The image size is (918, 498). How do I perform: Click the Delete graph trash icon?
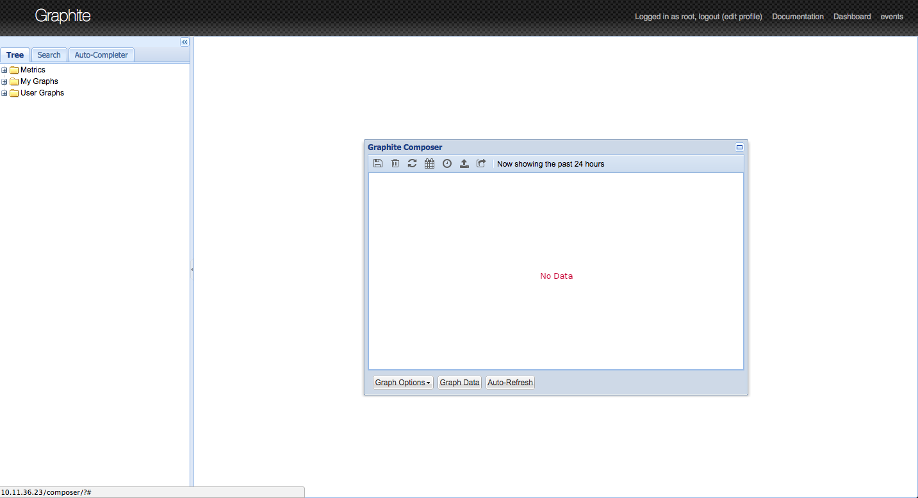pos(395,163)
